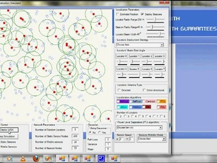
Task: Open VLC media player from the taskbar
Action: coord(23,158)
